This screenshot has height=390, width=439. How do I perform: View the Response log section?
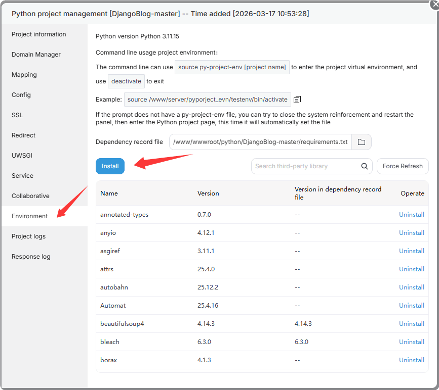coord(31,257)
